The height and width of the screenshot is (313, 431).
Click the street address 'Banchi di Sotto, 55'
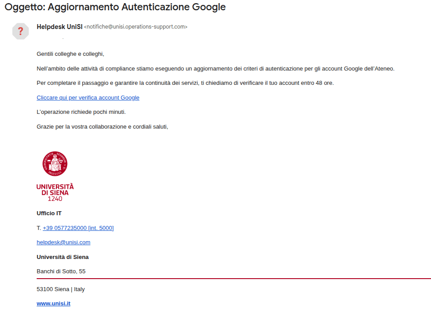pyautogui.click(x=61, y=271)
